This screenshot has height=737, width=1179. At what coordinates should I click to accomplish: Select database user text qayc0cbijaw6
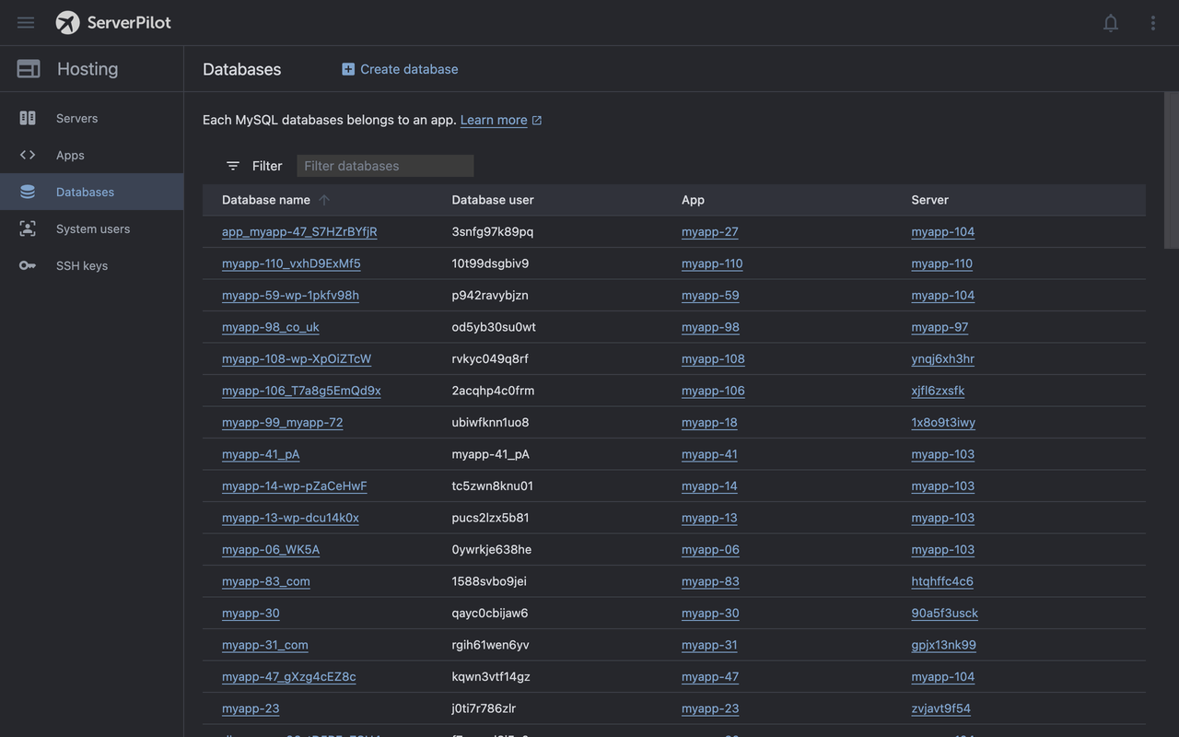point(490,614)
